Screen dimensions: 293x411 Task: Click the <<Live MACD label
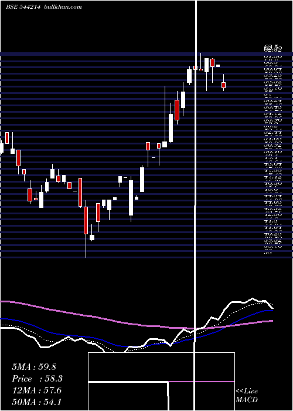pyautogui.click(x=247, y=396)
